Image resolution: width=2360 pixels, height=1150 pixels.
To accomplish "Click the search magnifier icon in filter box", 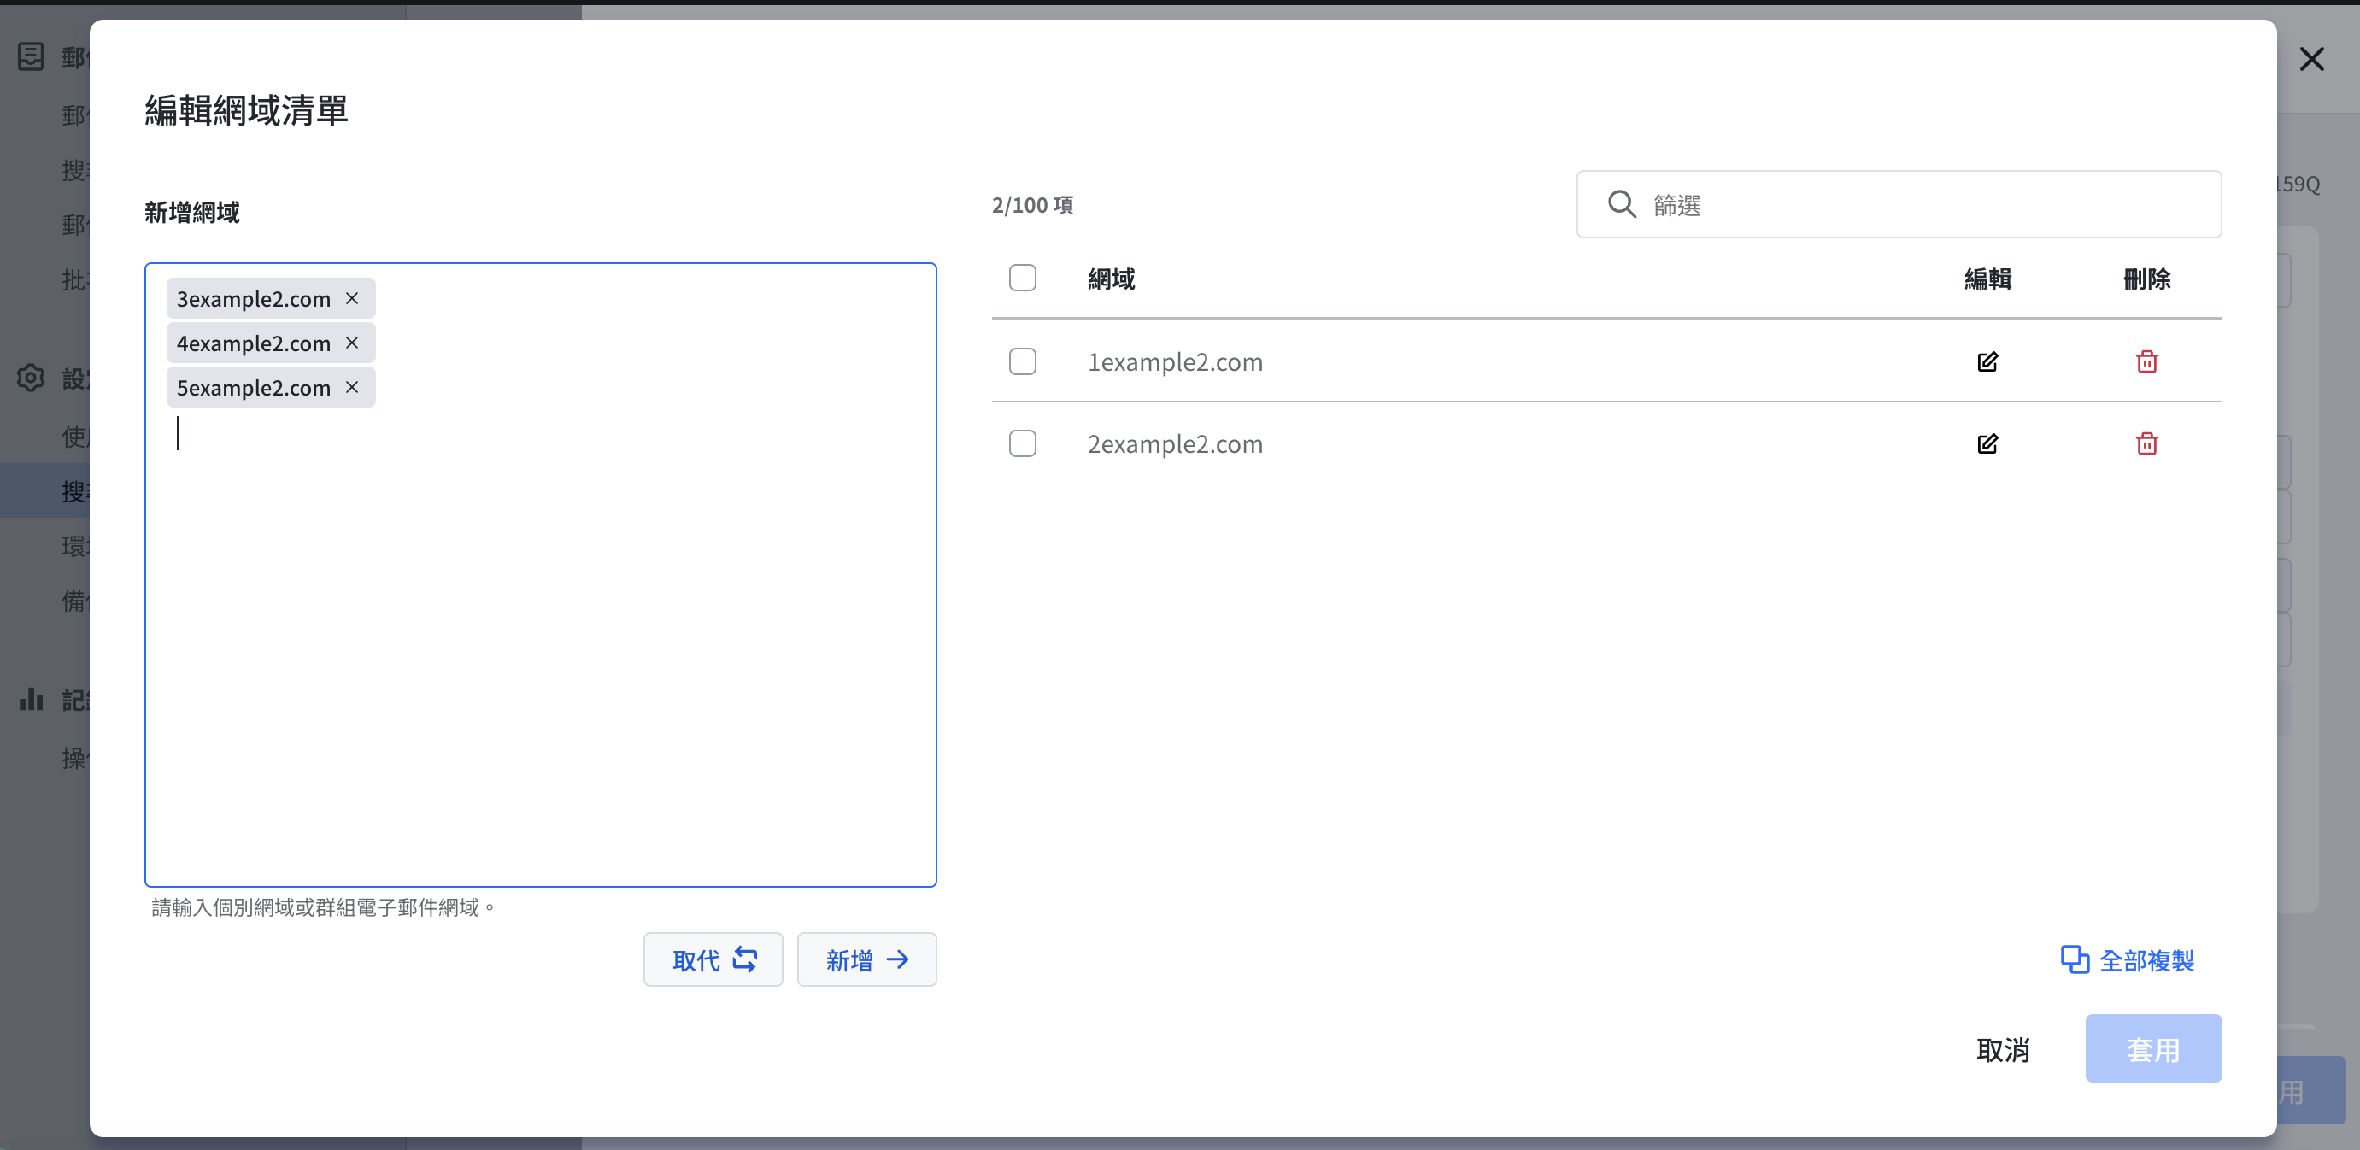I will coord(1622,204).
